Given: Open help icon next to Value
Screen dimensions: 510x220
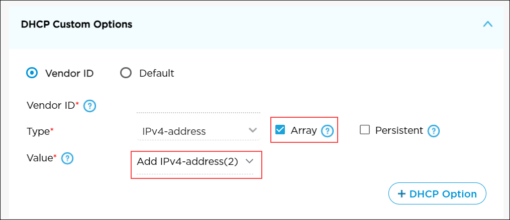Looking at the screenshot, I should [x=67, y=159].
